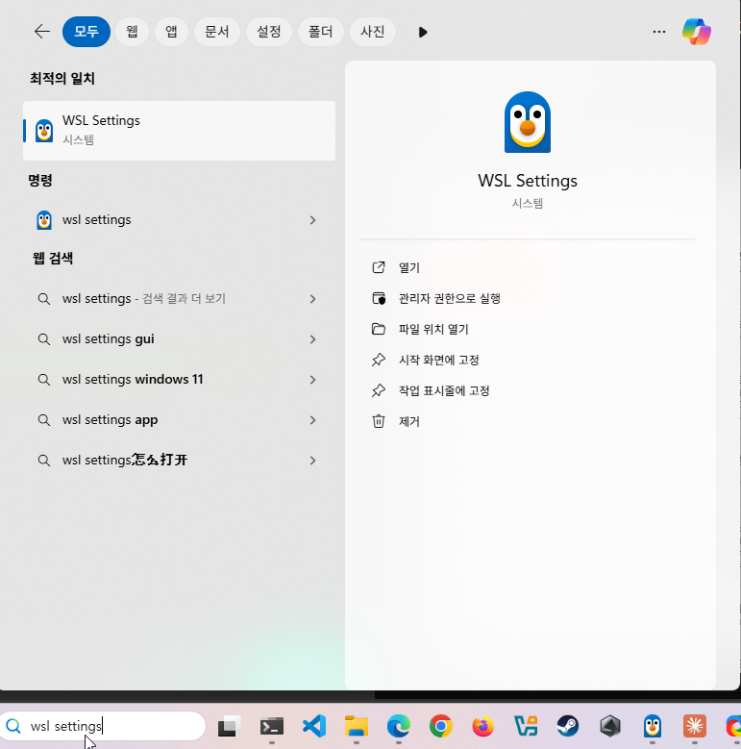Click the open-external icon beside 열기
The image size is (741, 749).
click(379, 267)
